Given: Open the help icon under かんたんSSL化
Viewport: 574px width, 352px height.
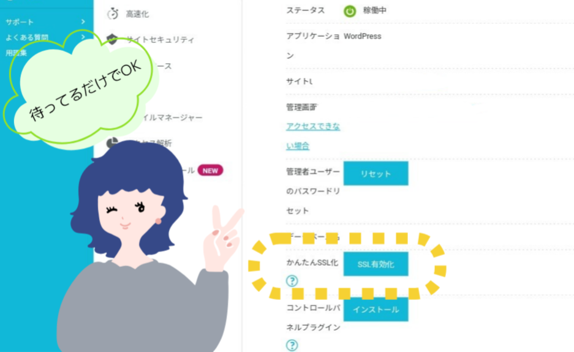Looking at the screenshot, I should tap(292, 281).
